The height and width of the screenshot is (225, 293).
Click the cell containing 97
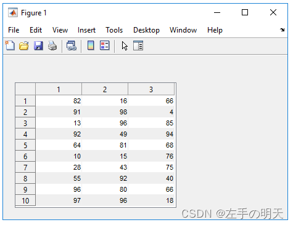(x=59, y=200)
